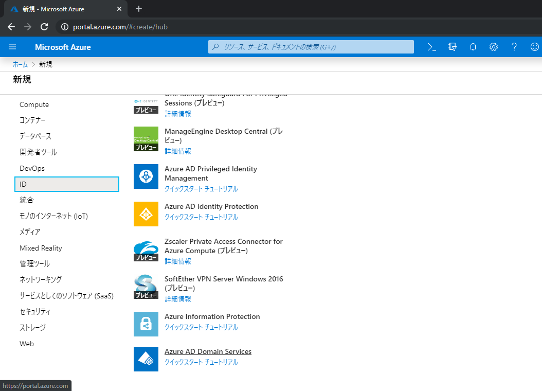Click the 新規 page heading
Screen dimensions: 542x391
[x=22, y=80]
